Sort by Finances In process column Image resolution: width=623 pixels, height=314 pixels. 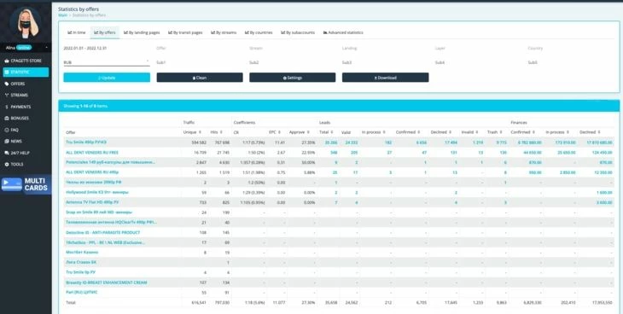click(x=557, y=132)
